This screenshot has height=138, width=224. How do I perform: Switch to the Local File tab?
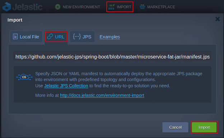[26, 37]
